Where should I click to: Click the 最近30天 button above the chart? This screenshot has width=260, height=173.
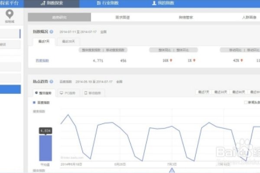tap(221, 92)
